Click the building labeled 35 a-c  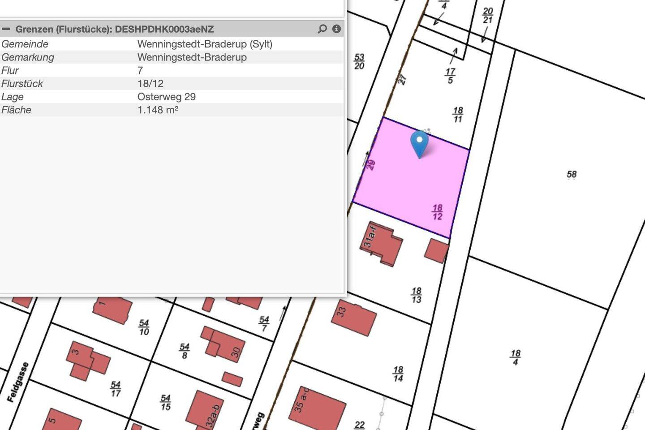pos(318,408)
